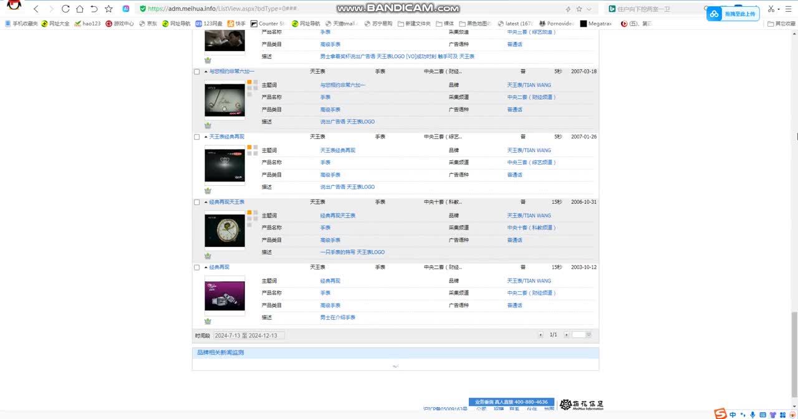Open the 游戏中心 bookmark

[120, 24]
